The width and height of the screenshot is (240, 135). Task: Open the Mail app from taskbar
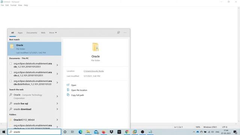pos(96,132)
